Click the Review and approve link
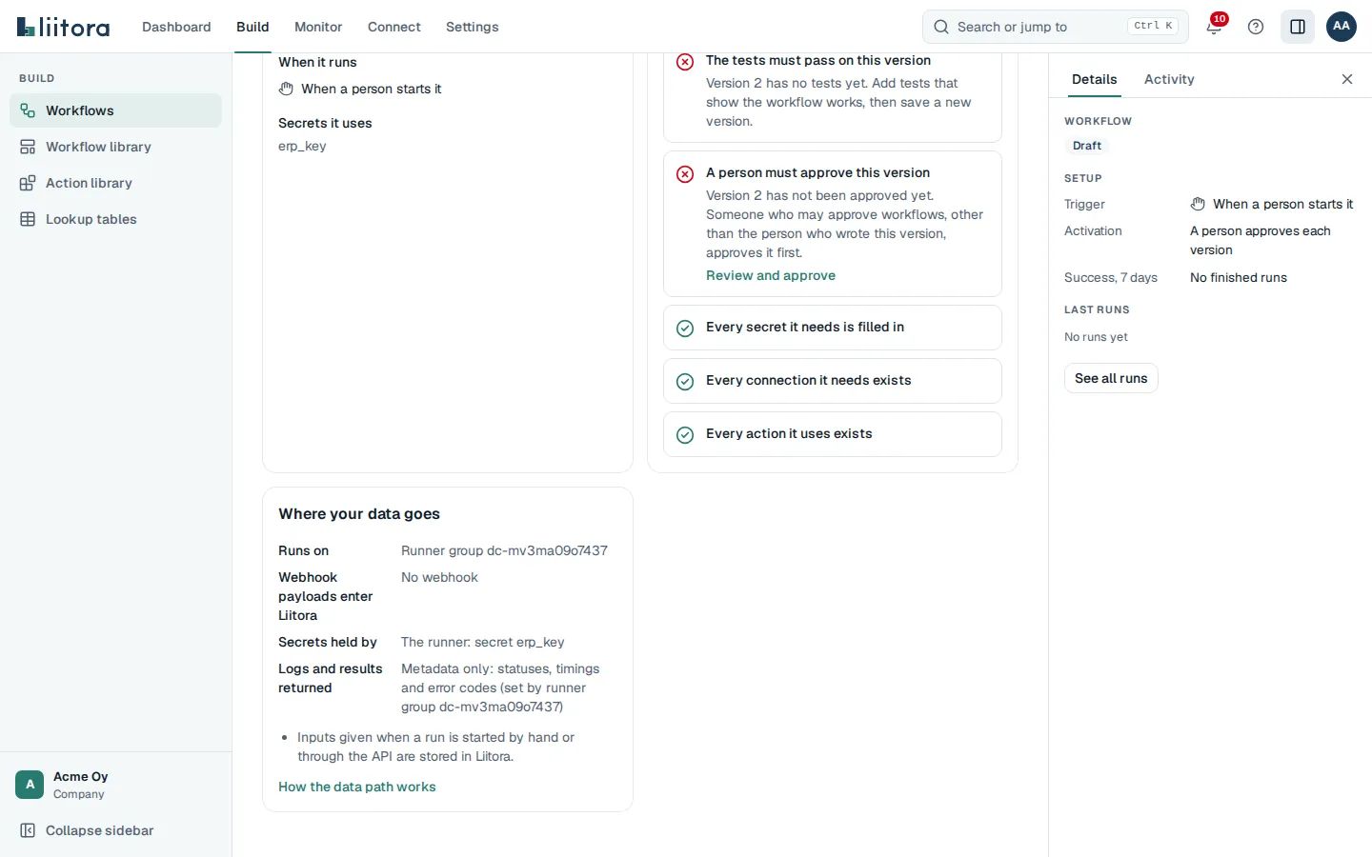The width and height of the screenshot is (1372, 857). click(x=771, y=275)
